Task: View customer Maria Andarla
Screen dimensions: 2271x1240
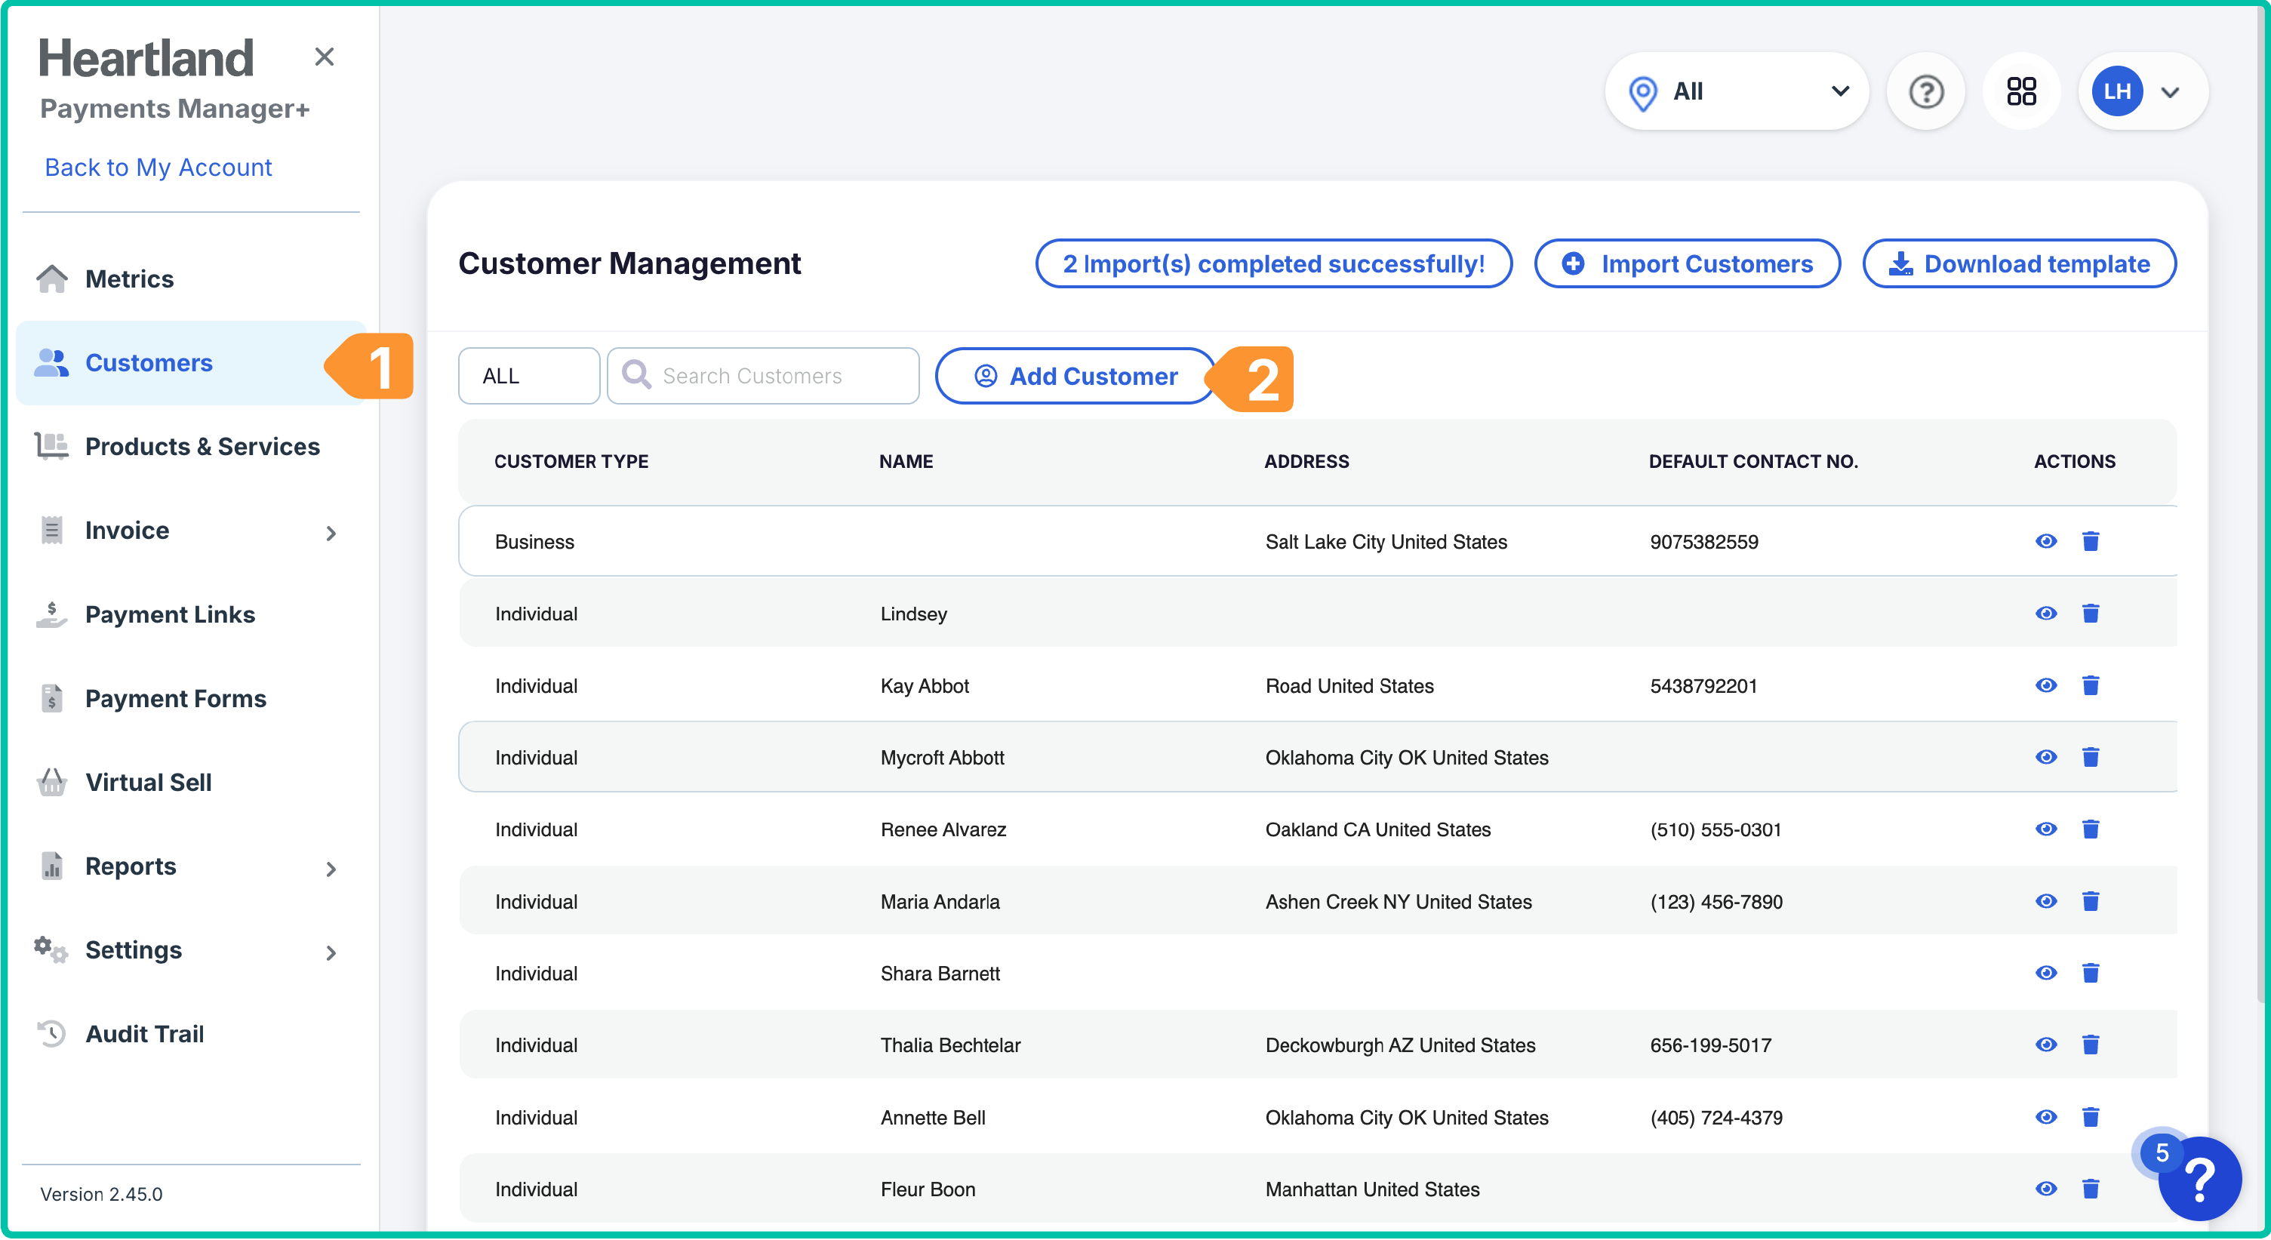Action: [2046, 902]
